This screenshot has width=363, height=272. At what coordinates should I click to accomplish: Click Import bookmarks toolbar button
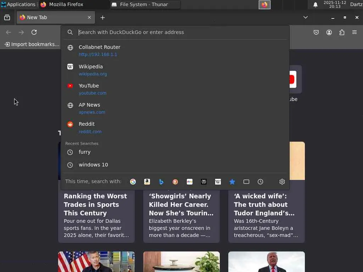pyautogui.click(x=32, y=44)
